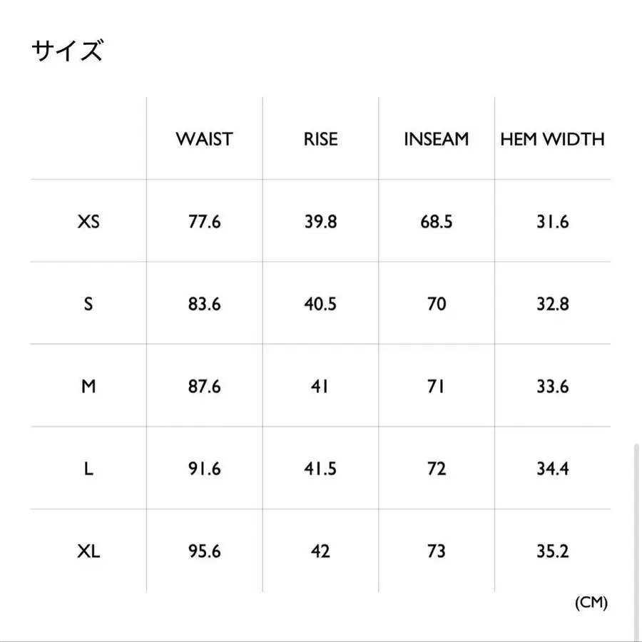The height and width of the screenshot is (642, 642).
Task: Click the L rise value 41.5
Action: pos(320,469)
